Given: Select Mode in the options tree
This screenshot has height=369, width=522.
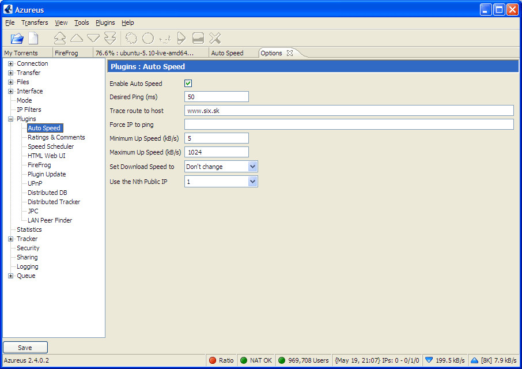Looking at the screenshot, I should [24, 100].
